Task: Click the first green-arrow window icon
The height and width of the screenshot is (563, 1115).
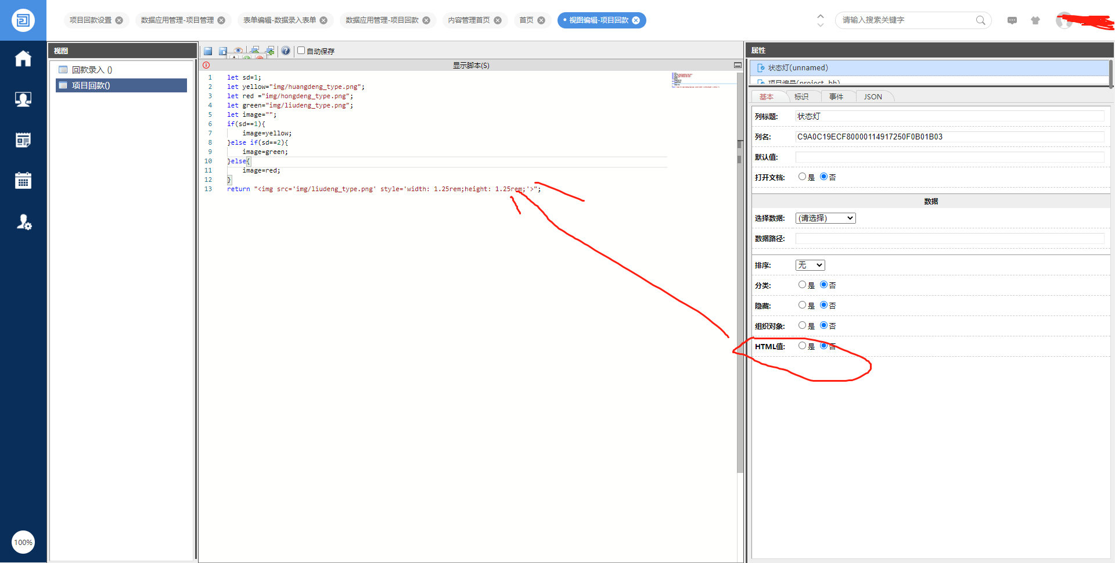Action: (255, 51)
